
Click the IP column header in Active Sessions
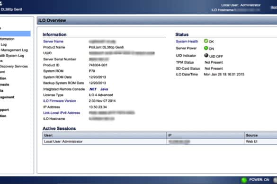pyautogui.click(x=206, y=135)
